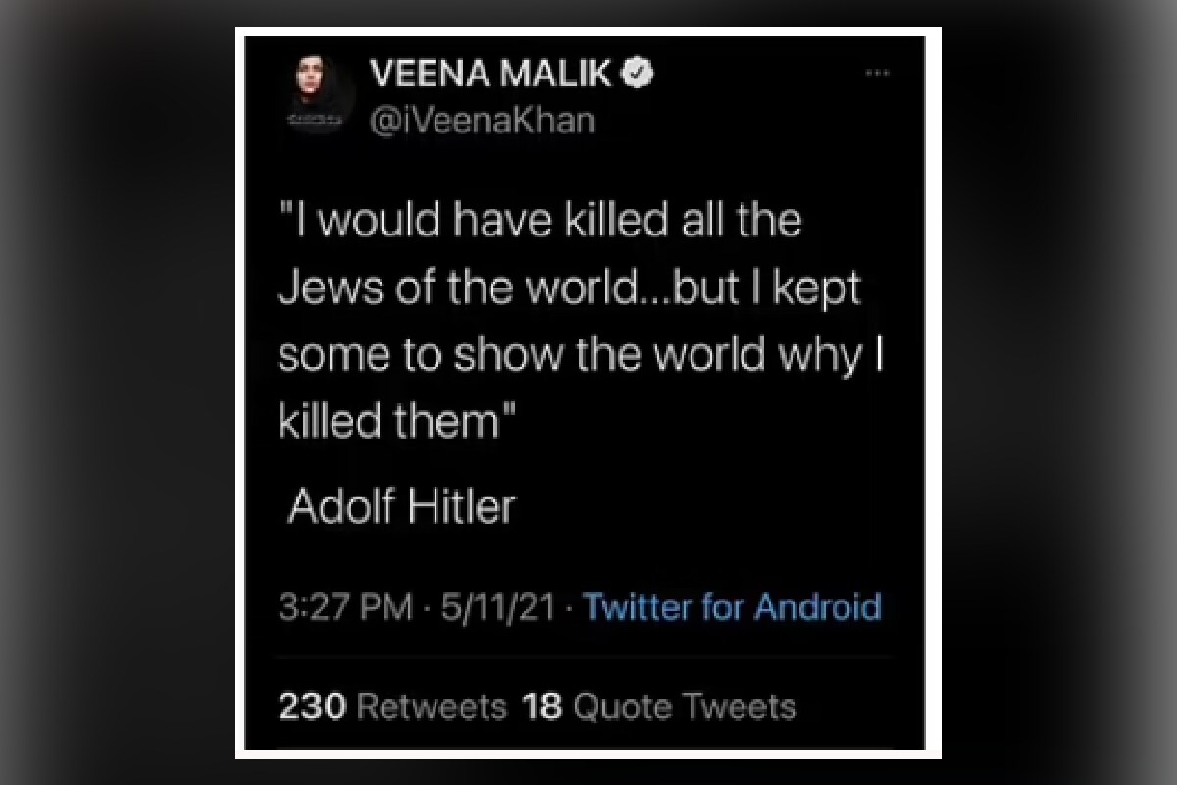This screenshot has width=1177, height=785.
Task: View the 18 Quote Tweets list
Action: (x=659, y=706)
